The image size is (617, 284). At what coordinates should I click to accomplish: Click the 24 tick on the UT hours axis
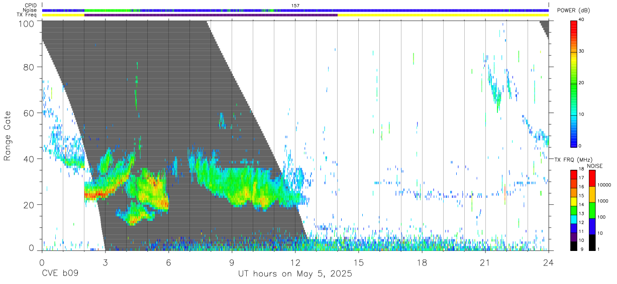[548, 263]
